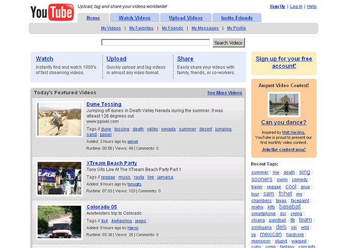Click the Can you dance? link

tap(284, 122)
